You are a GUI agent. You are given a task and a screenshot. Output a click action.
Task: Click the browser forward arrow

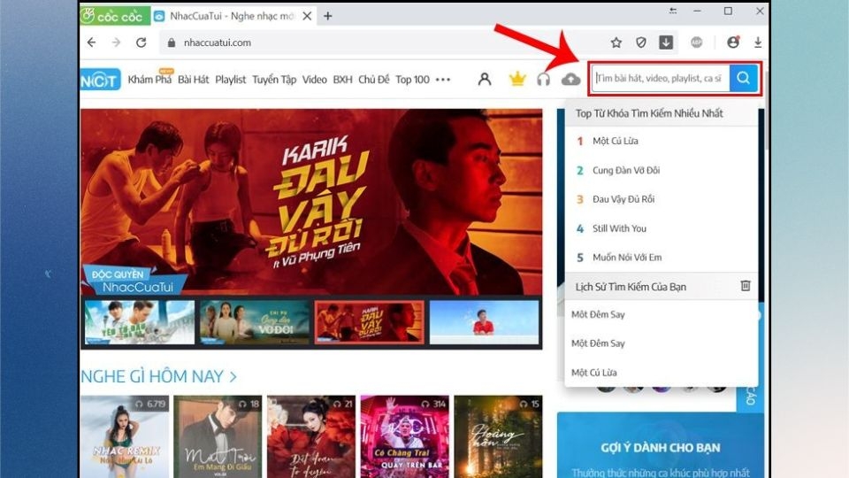point(116,42)
